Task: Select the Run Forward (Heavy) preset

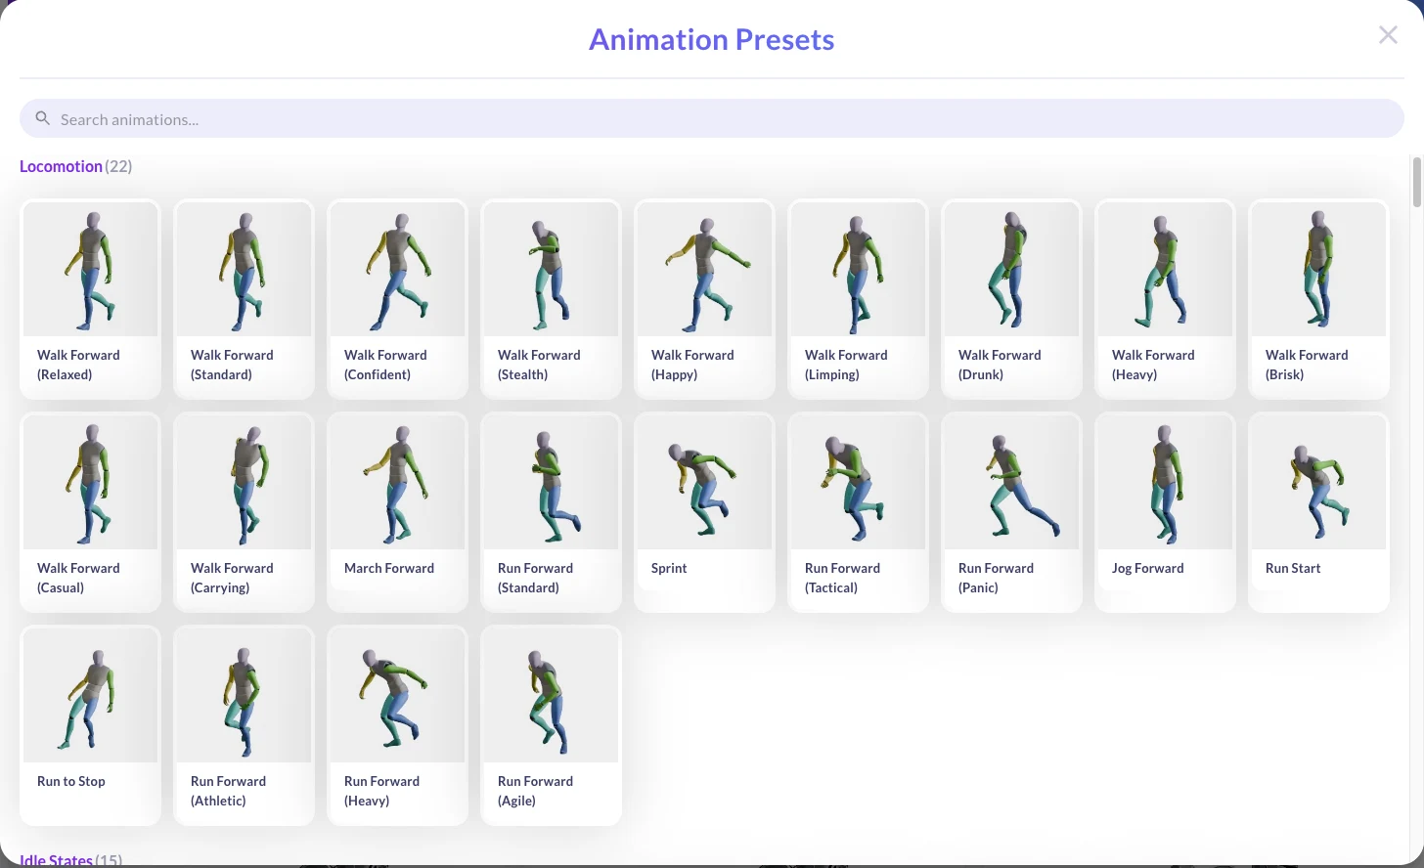Action: 397,725
